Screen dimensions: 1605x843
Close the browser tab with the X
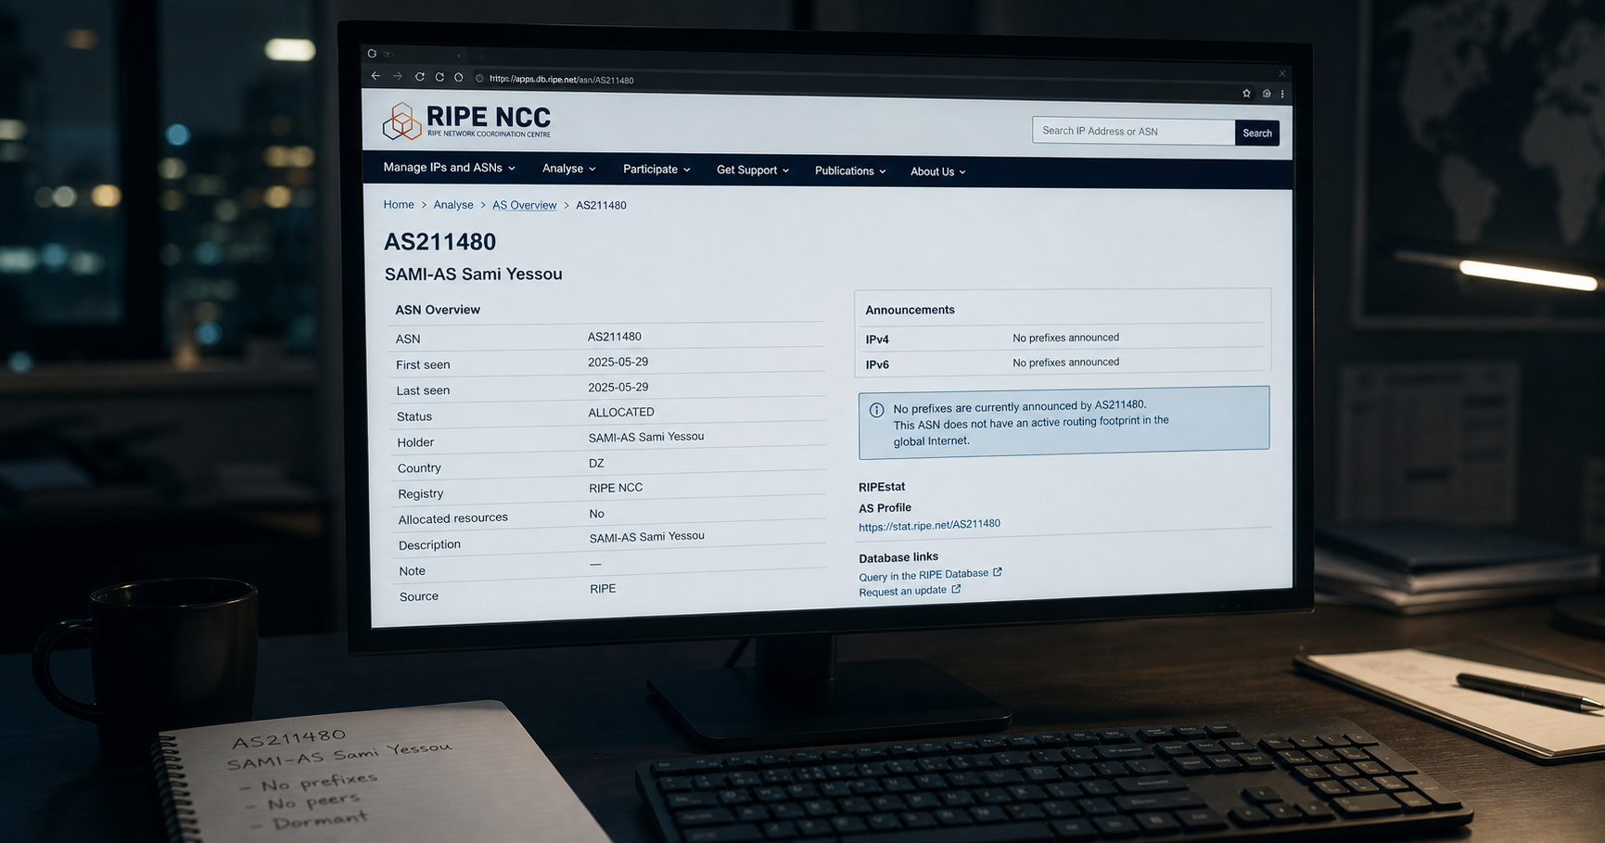pyautogui.click(x=1282, y=73)
